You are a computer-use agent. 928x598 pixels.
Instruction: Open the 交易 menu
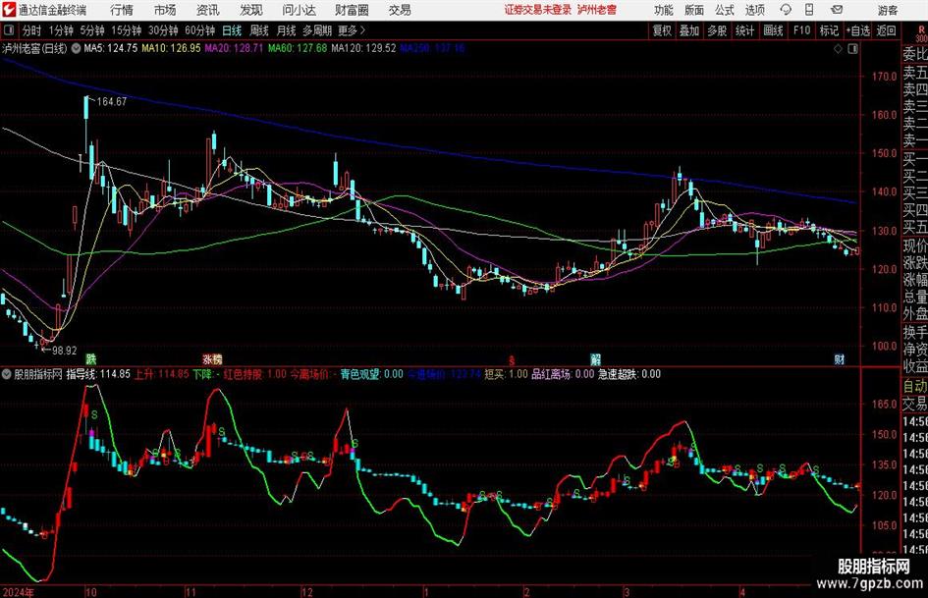(400, 10)
